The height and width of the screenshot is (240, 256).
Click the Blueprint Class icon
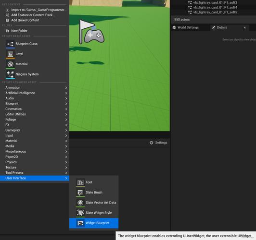[10, 44]
